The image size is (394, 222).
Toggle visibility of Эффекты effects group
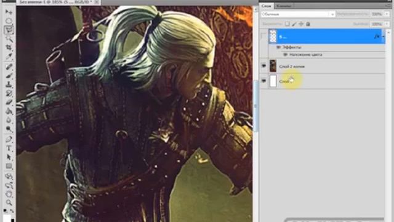(278, 47)
